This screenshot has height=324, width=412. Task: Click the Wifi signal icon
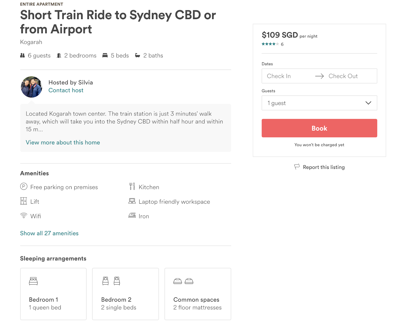pyautogui.click(x=24, y=215)
